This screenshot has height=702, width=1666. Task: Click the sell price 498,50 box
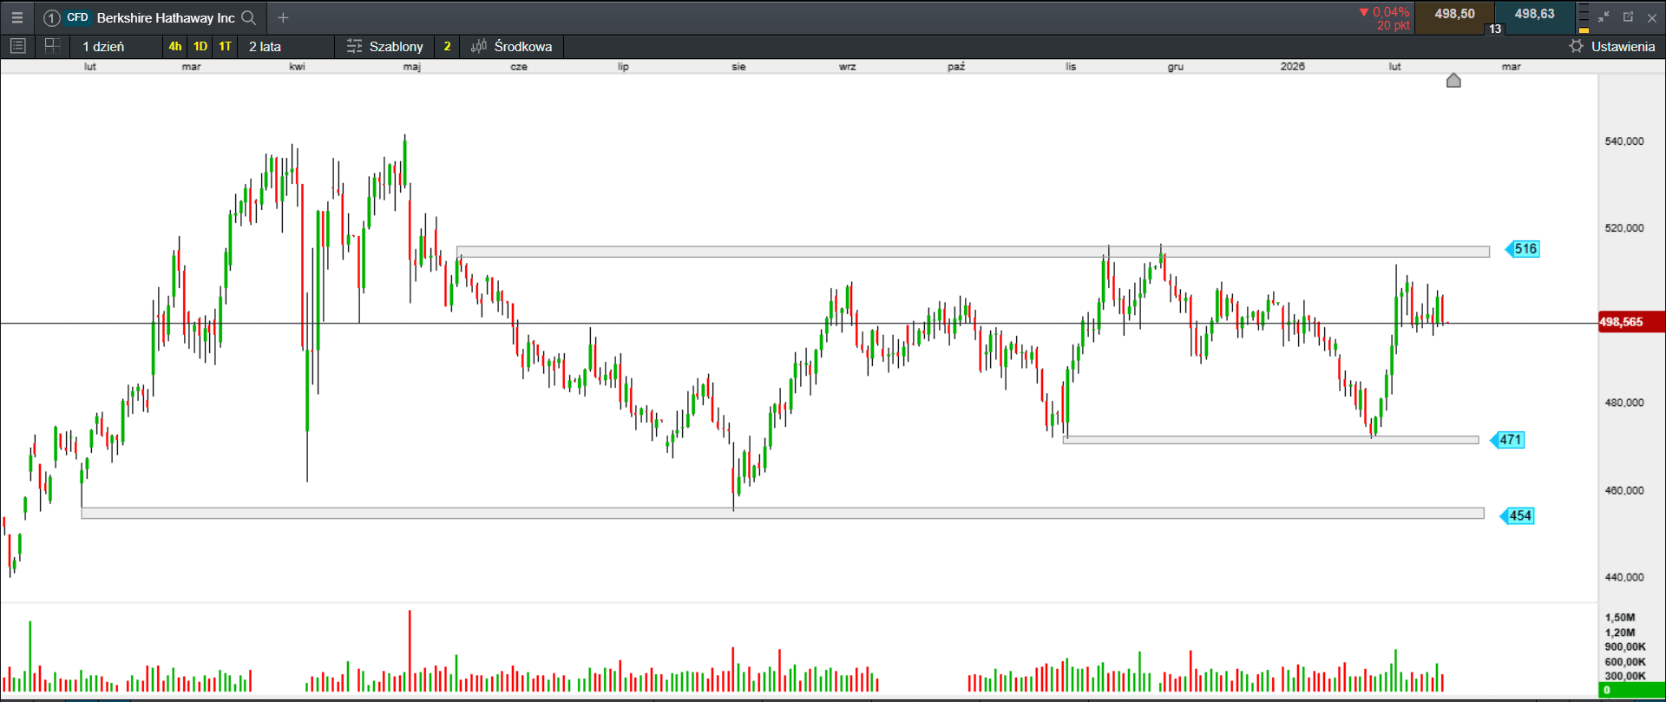pyautogui.click(x=1454, y=15)
